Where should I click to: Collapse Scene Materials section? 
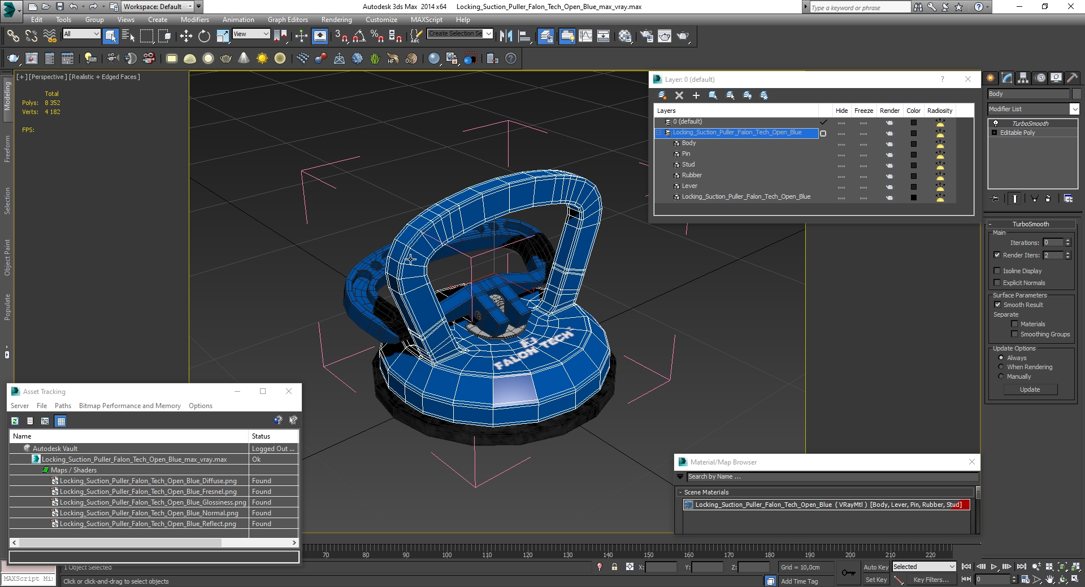pos(680,492)
